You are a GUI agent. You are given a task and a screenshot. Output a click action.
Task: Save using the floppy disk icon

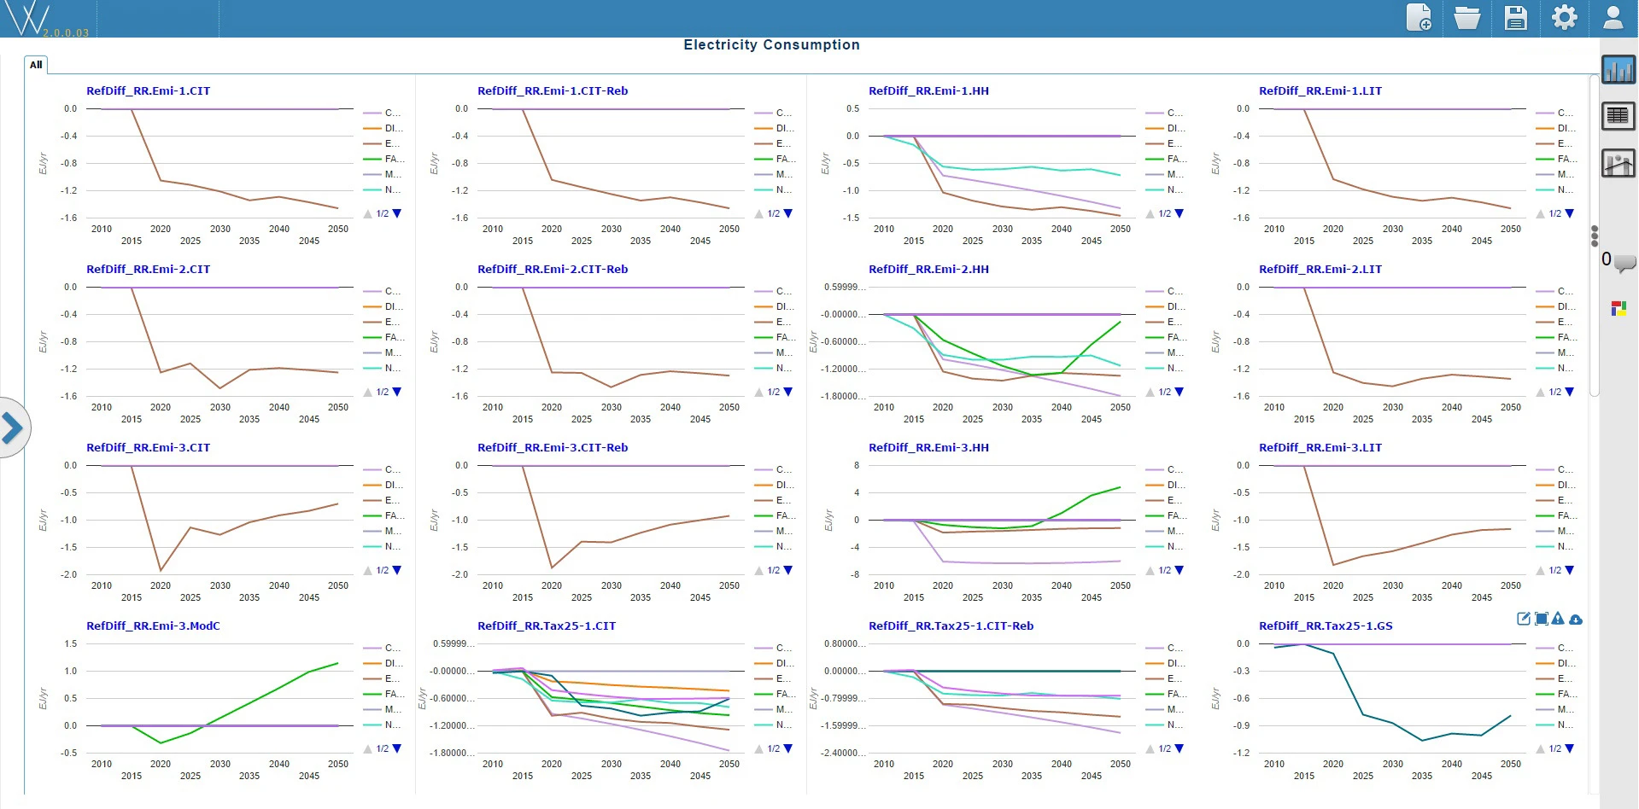click(x=1516, y=17)
